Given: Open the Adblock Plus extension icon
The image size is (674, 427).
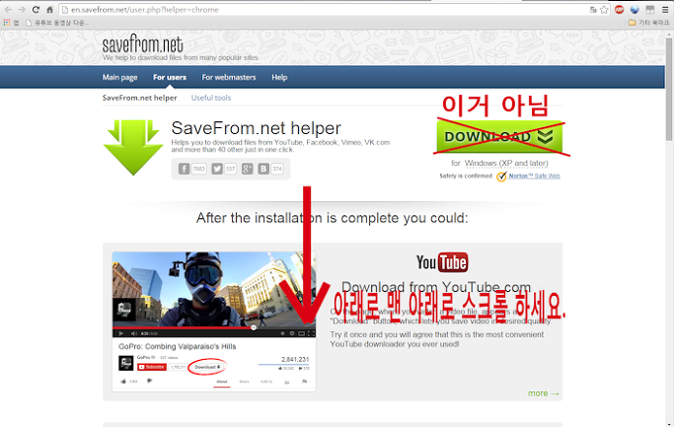Looking at the screenshot, I should click(619, 10).
